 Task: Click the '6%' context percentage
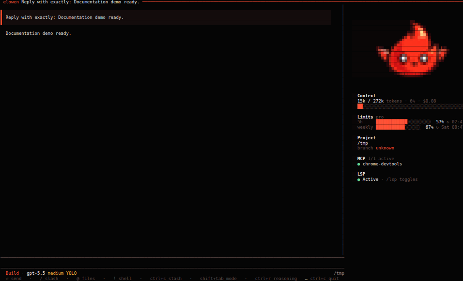click(x=412, y=101)
